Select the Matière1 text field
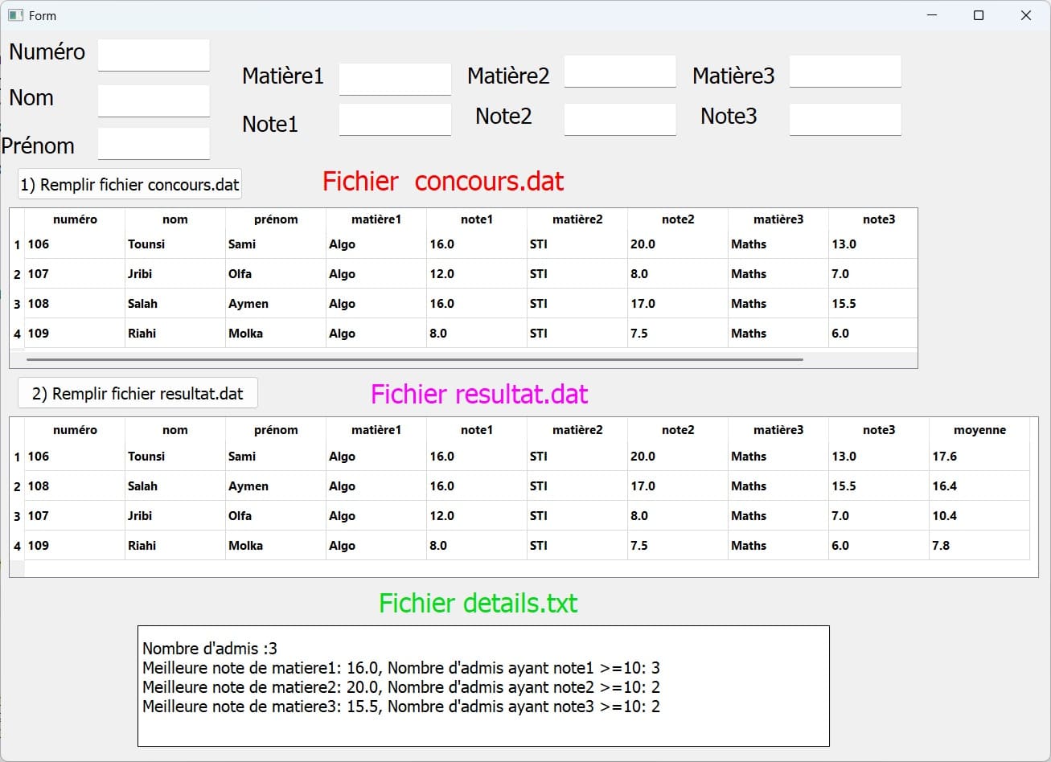The image size is (1051, 762). [395, 79]
